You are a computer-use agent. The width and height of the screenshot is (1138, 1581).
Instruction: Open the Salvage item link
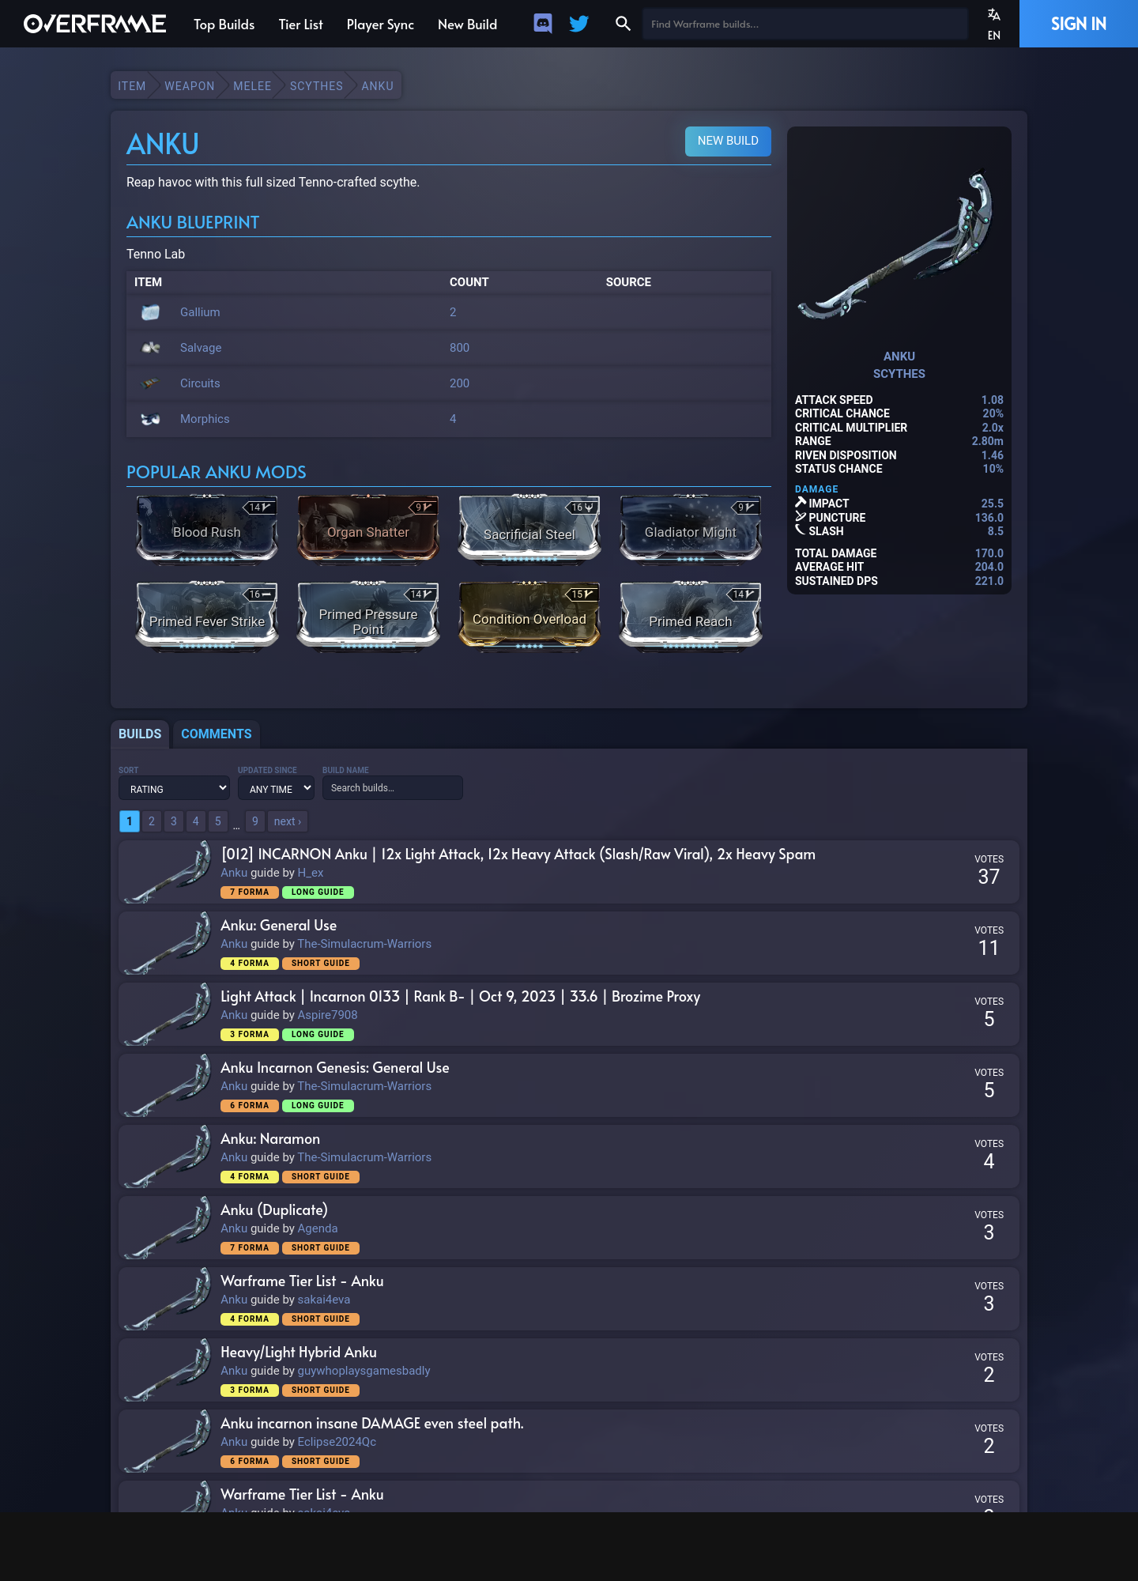[201, 348]
